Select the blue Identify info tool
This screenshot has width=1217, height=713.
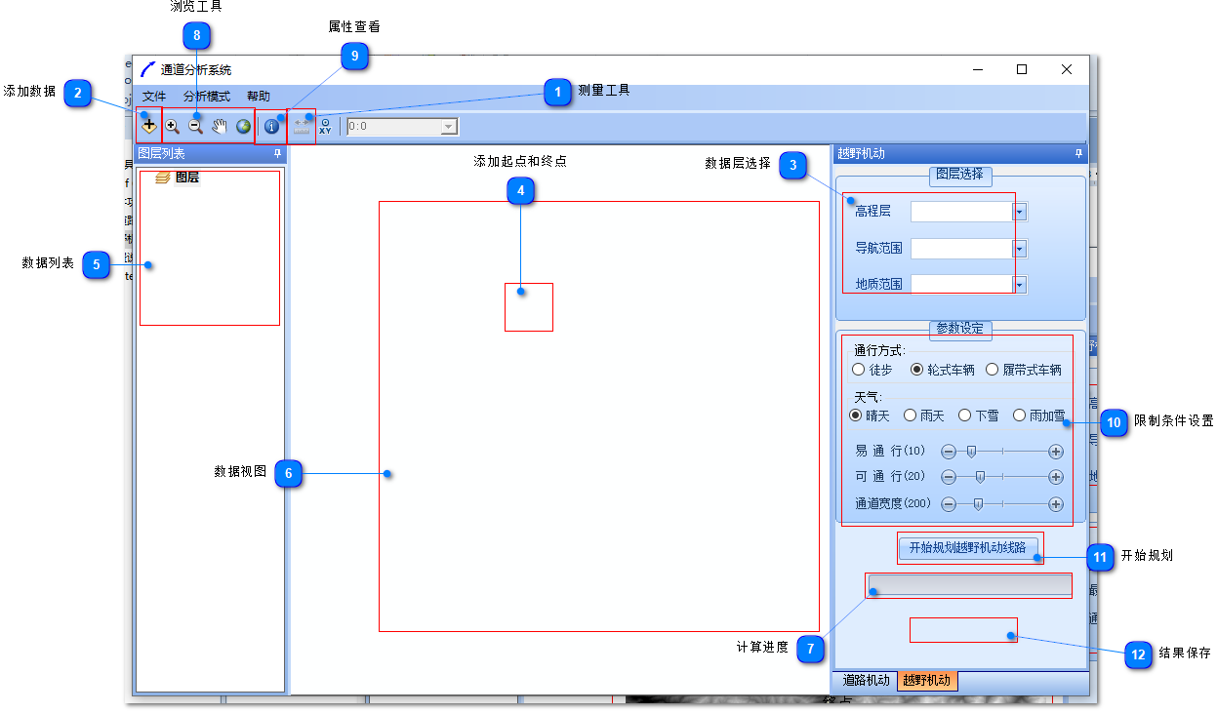coord(272,126)
